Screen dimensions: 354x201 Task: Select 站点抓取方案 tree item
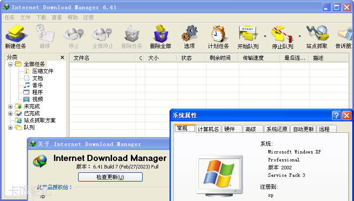tap(35, 120)
